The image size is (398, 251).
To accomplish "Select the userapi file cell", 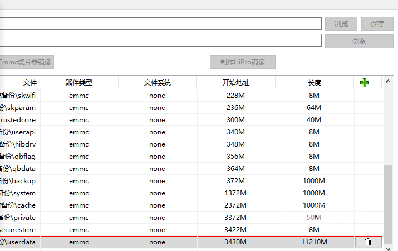I will coord(20,132).
